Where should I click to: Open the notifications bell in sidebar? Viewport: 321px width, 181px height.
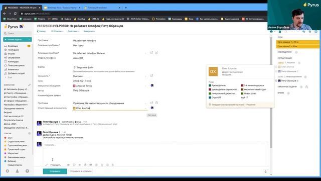(x=17, y=171)
